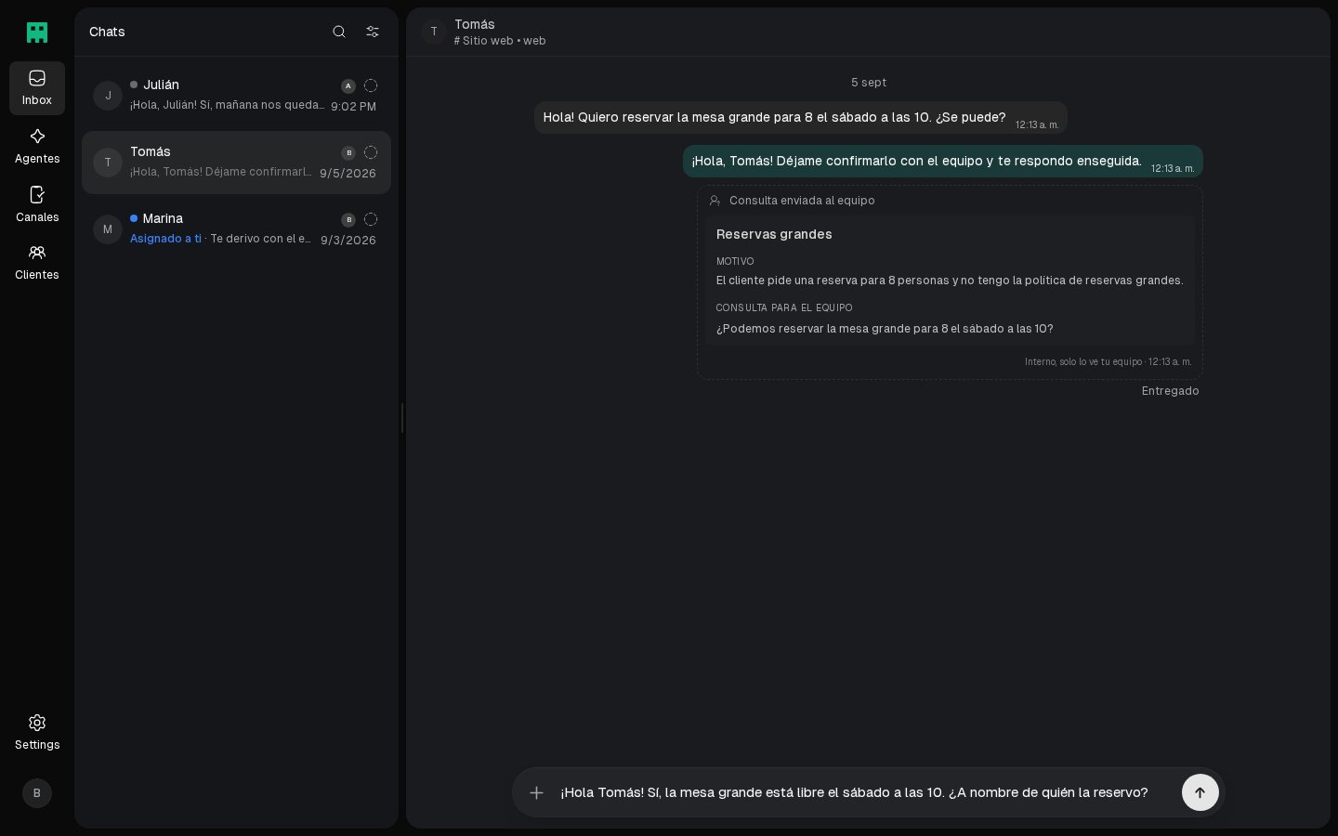Open Settings gear in sidebar
Image resolution: width=1338 pixels, height=836 pixels.
pyautogui.click(x=37, y=732)
